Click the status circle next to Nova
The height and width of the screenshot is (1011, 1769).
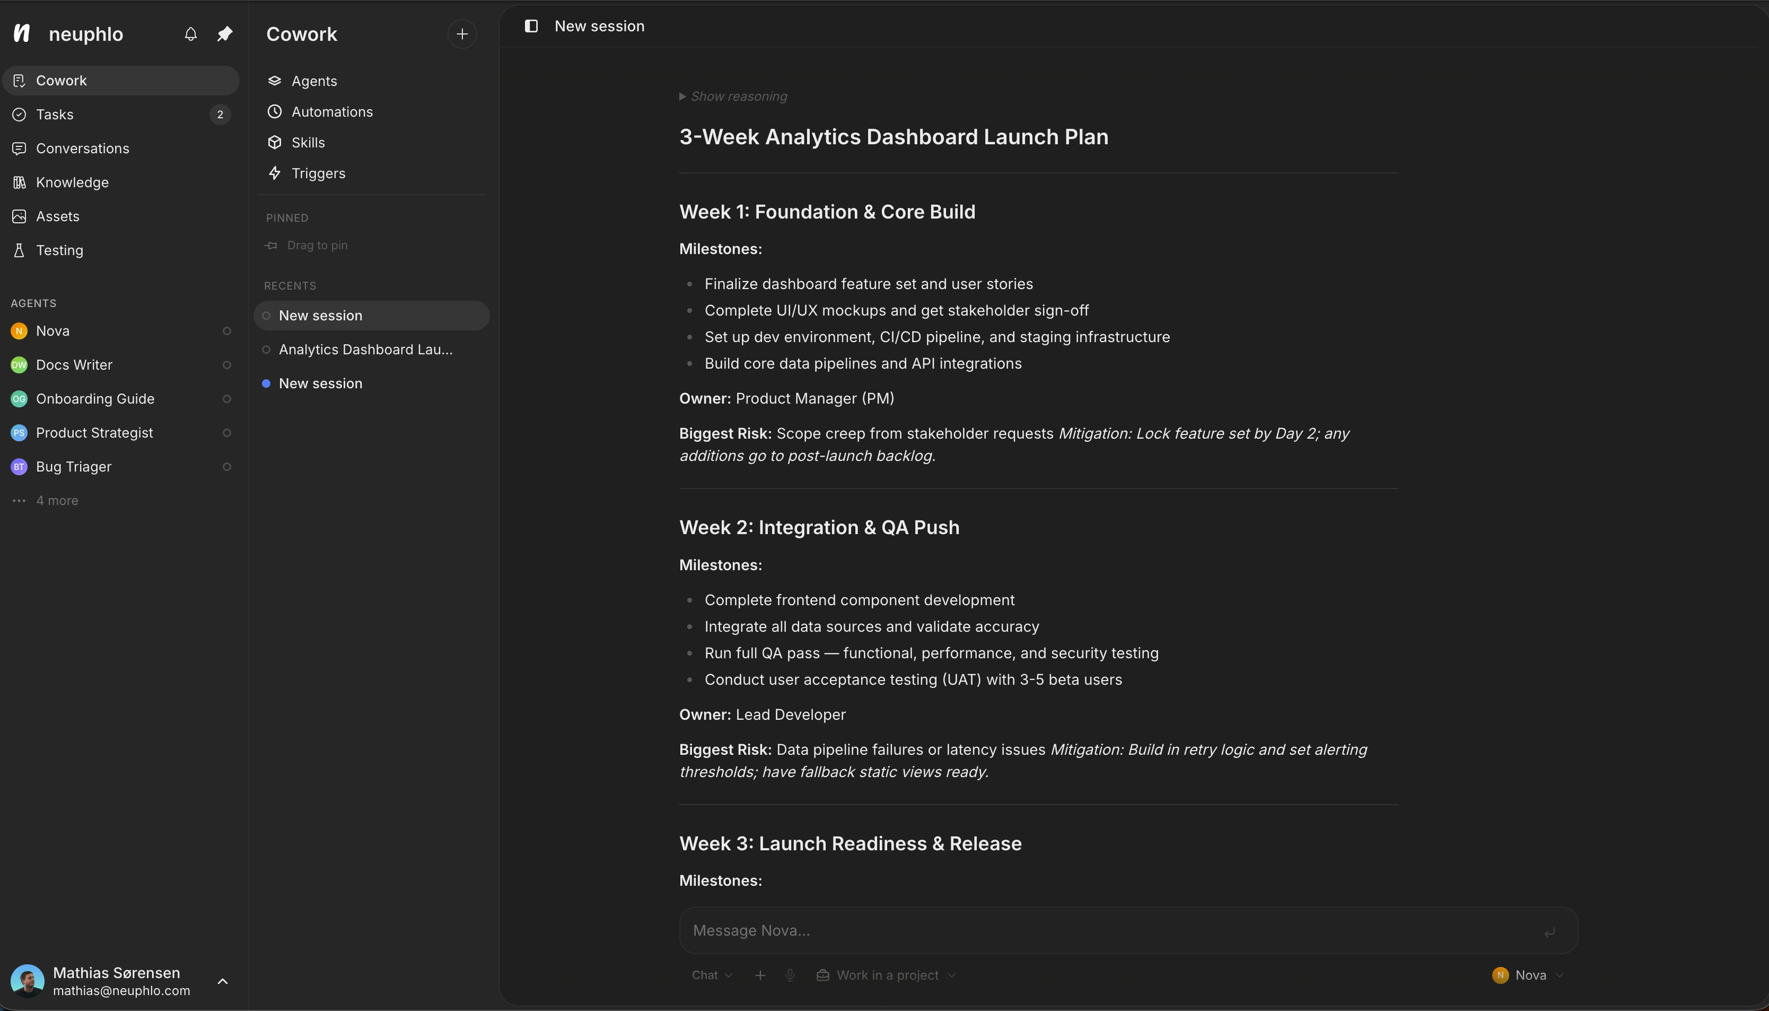tap(226, 331)
